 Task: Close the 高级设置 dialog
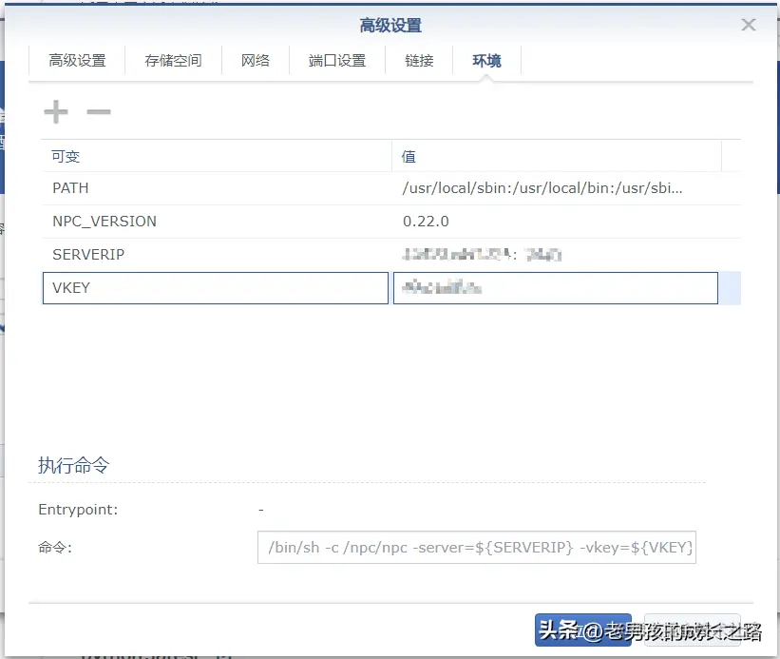tap(749, 25)
